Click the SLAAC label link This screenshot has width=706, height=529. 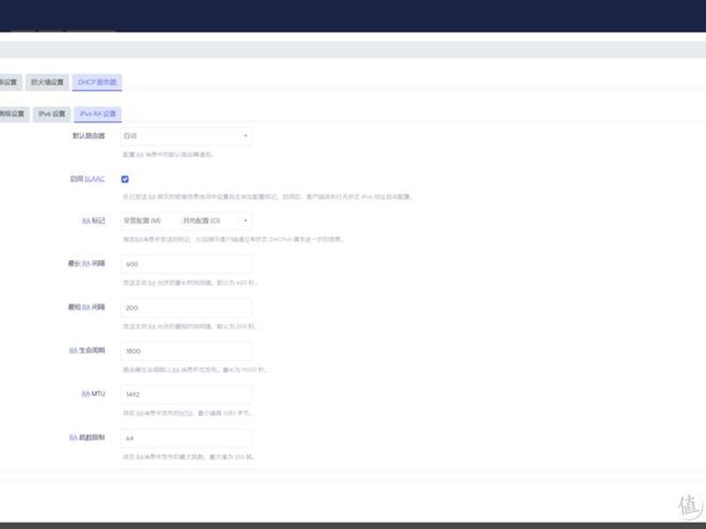point(94,179)
